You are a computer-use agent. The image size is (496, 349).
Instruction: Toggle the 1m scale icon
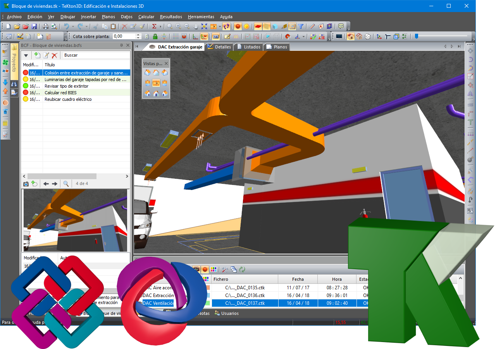216,36
